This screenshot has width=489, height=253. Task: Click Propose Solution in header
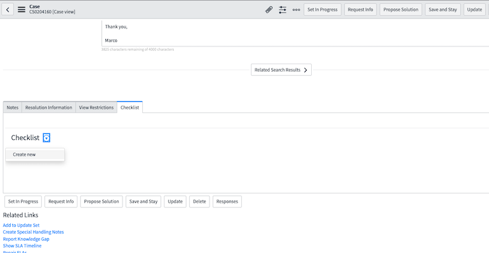(401, 10)
